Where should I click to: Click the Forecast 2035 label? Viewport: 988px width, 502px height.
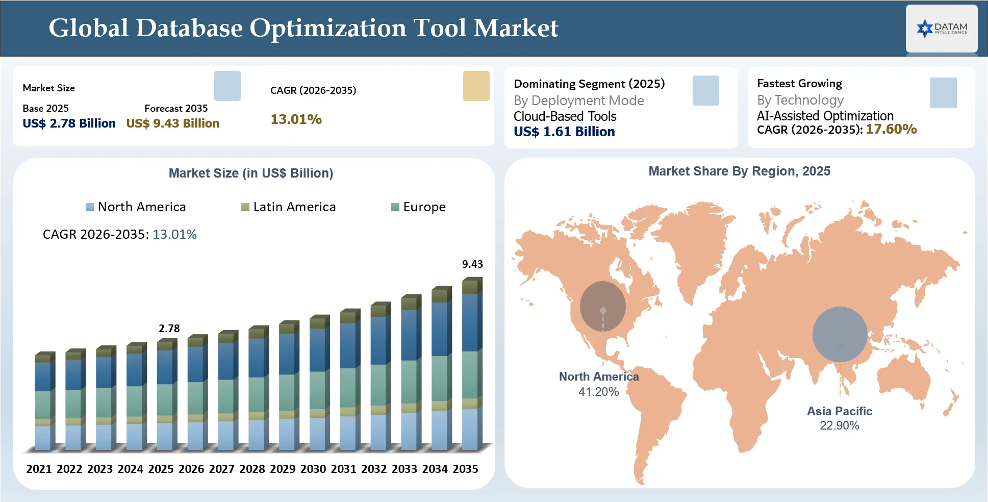click(176, 108)
